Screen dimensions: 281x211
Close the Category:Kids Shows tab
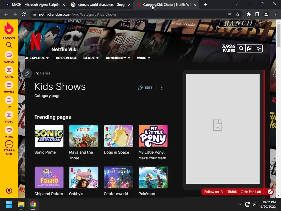pos(195,5)
